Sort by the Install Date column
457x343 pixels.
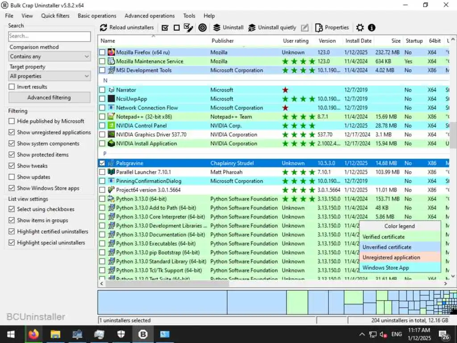click(358, 41)
